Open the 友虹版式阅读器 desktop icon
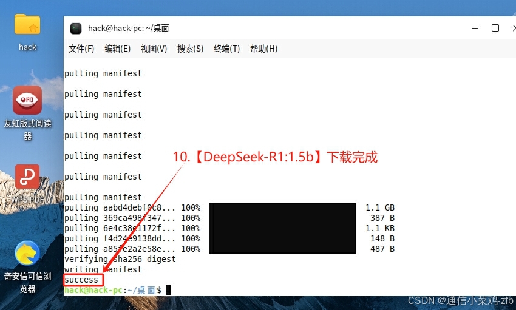The width and height of the screenshot is (516, 310). pos(27,100)
